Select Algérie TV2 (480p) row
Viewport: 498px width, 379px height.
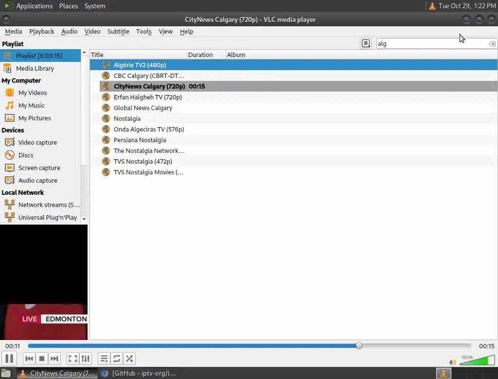click(293, 65)
